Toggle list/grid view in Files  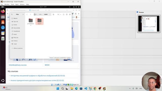click(x=58, y=14)
